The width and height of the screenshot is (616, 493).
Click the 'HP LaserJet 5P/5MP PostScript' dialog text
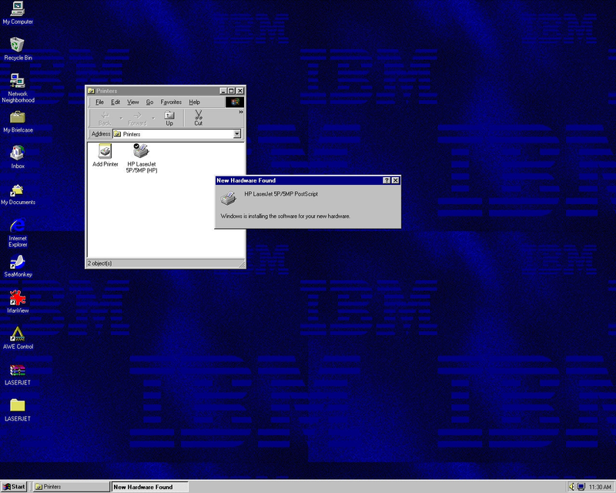pyautogui.click(x=281, y=194)
